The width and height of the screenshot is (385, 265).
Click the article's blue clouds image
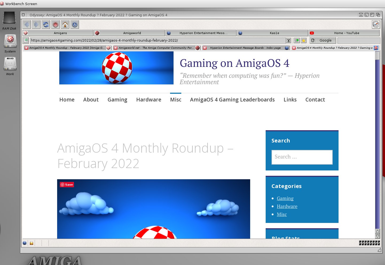[x=154, y=209]
